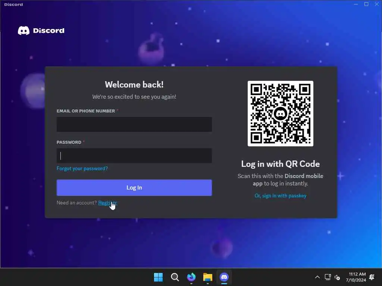
Task: Open the network status tray icon
Action: tap(328, 277)
